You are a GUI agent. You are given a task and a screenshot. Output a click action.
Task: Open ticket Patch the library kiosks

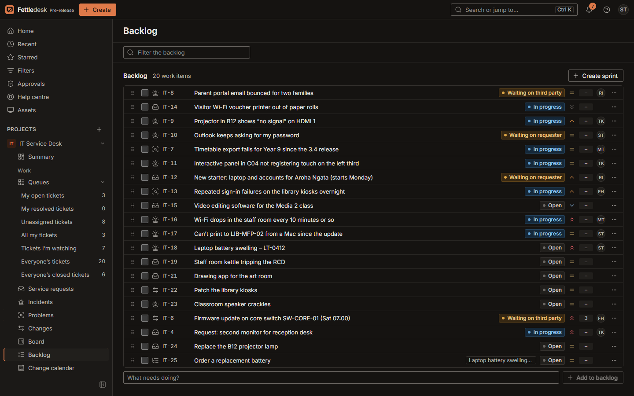pyautogui.click(x=225, y=290)
